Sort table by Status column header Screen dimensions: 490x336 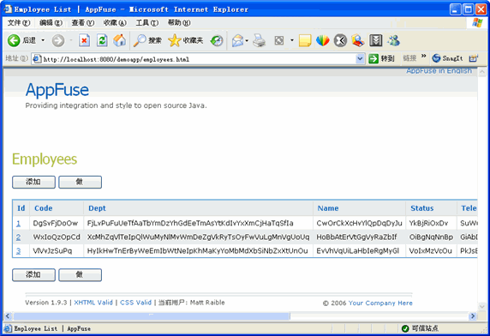pyautogui.click(x=421, y=208)
